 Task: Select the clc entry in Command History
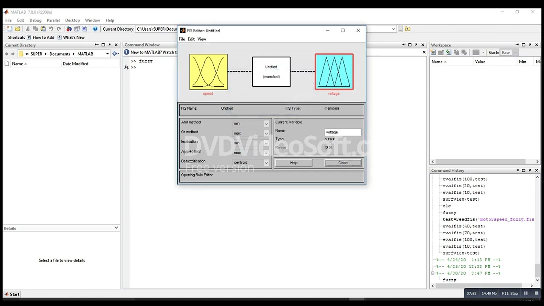(447, 206)
